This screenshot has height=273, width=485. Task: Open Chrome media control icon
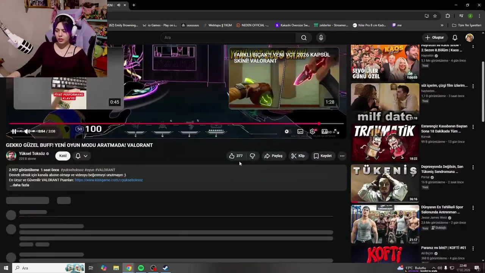pos(461,16)
